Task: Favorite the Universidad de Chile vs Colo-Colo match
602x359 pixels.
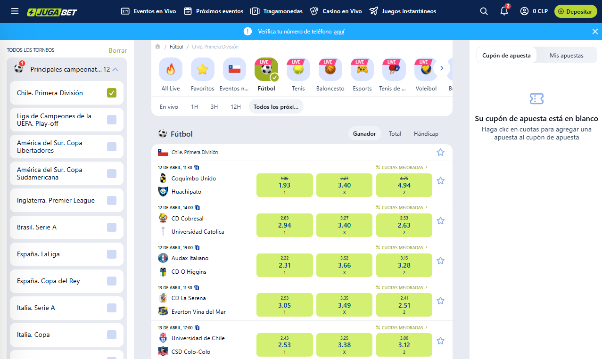Action: [440, 341]
